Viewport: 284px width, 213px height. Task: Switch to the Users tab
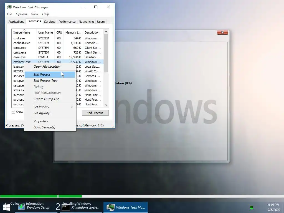click(101, 22)
